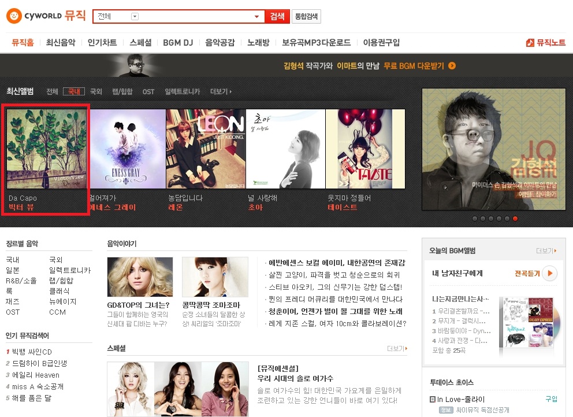Search popular keyword 에일리 Heaven
This screenshot has height=417, width=573.
pos(35,375)
